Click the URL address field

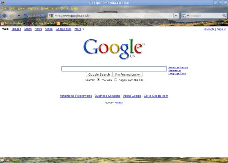[x=111, y=16]
